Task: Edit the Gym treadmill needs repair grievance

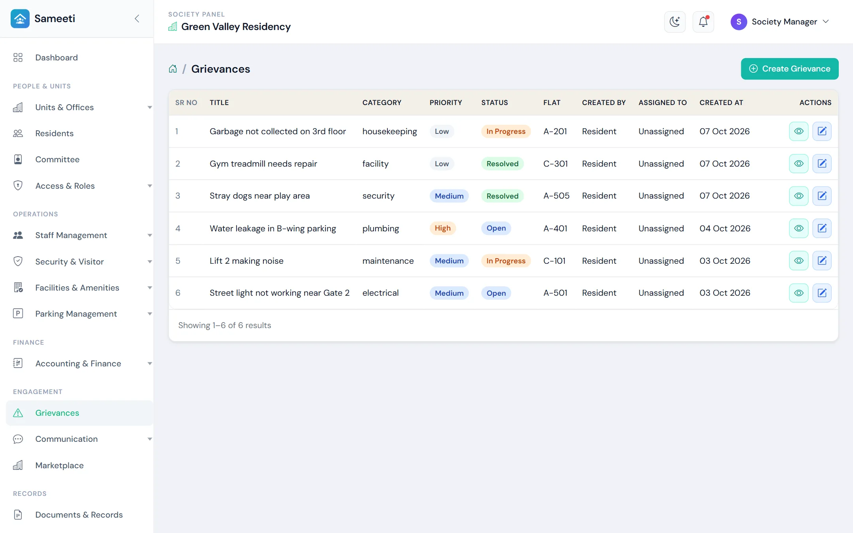Action: (x=822, y=163)
